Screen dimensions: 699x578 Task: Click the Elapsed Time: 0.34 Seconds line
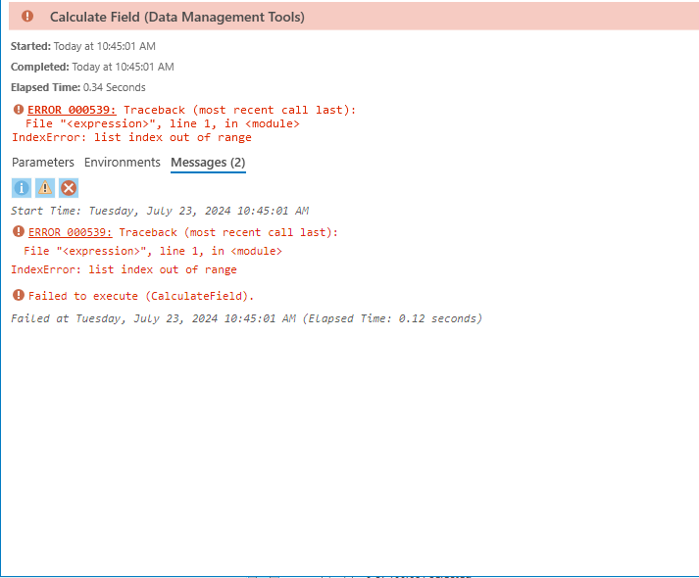(78, 87)
